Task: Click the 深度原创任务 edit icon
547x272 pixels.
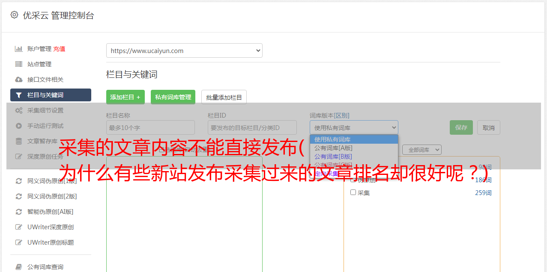Action: tap(18, 157)
